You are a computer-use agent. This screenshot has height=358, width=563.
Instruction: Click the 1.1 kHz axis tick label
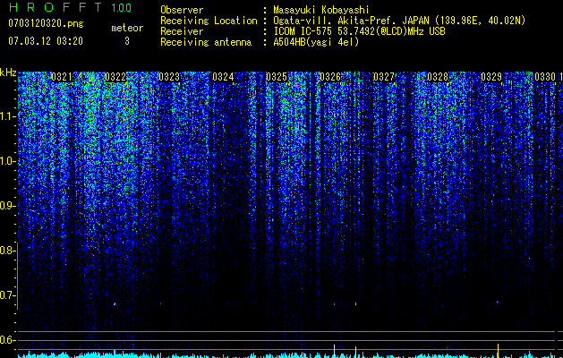coord(6,116)
